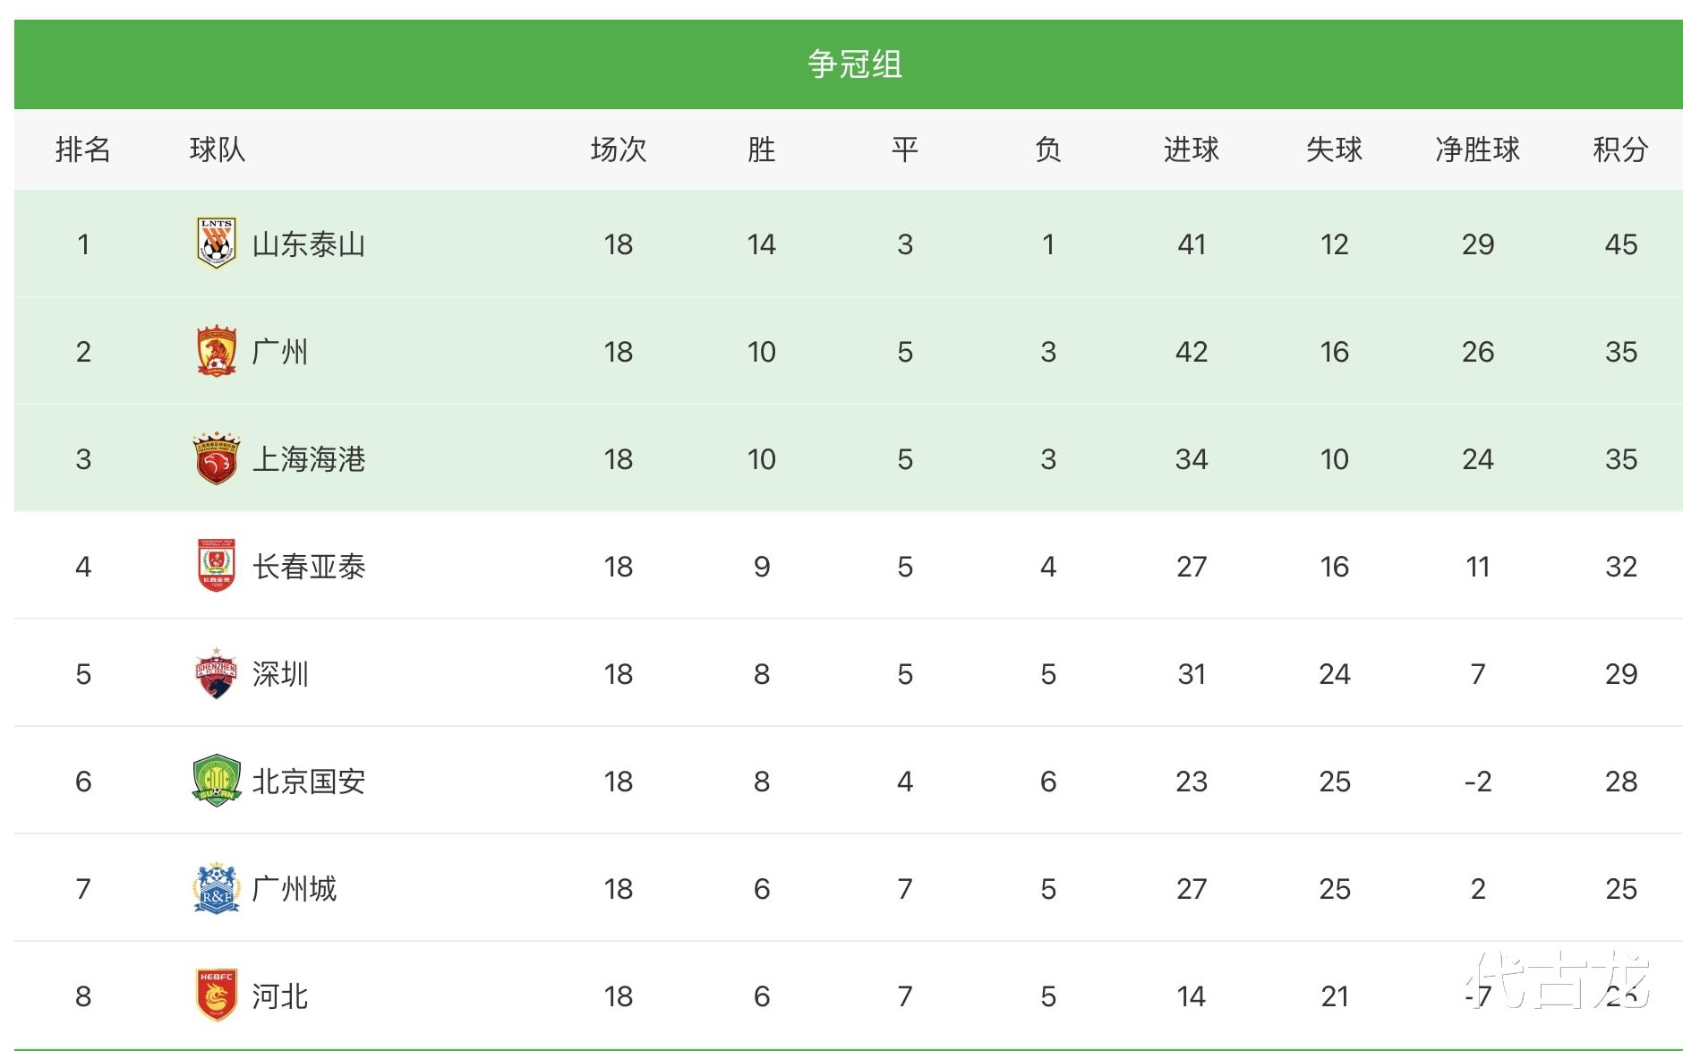Select the 长春亚泰 team badge
1683x1051 pixels.
[216, 566]
